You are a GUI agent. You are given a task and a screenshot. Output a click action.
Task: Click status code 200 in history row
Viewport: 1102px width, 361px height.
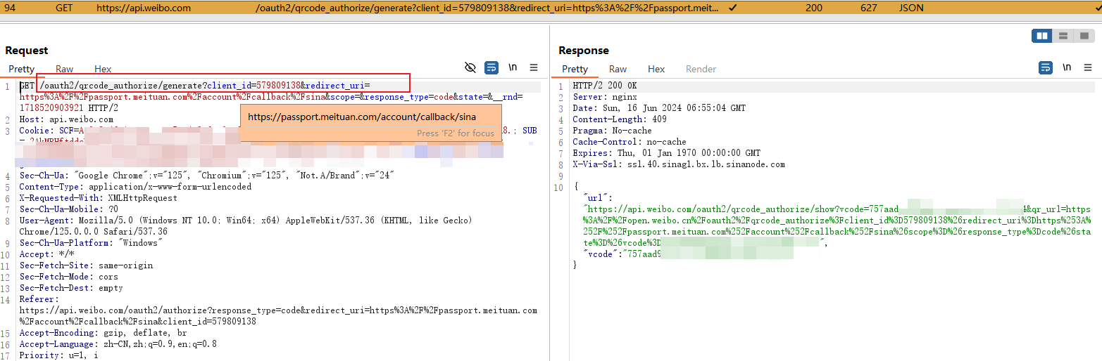coord(814,8)
